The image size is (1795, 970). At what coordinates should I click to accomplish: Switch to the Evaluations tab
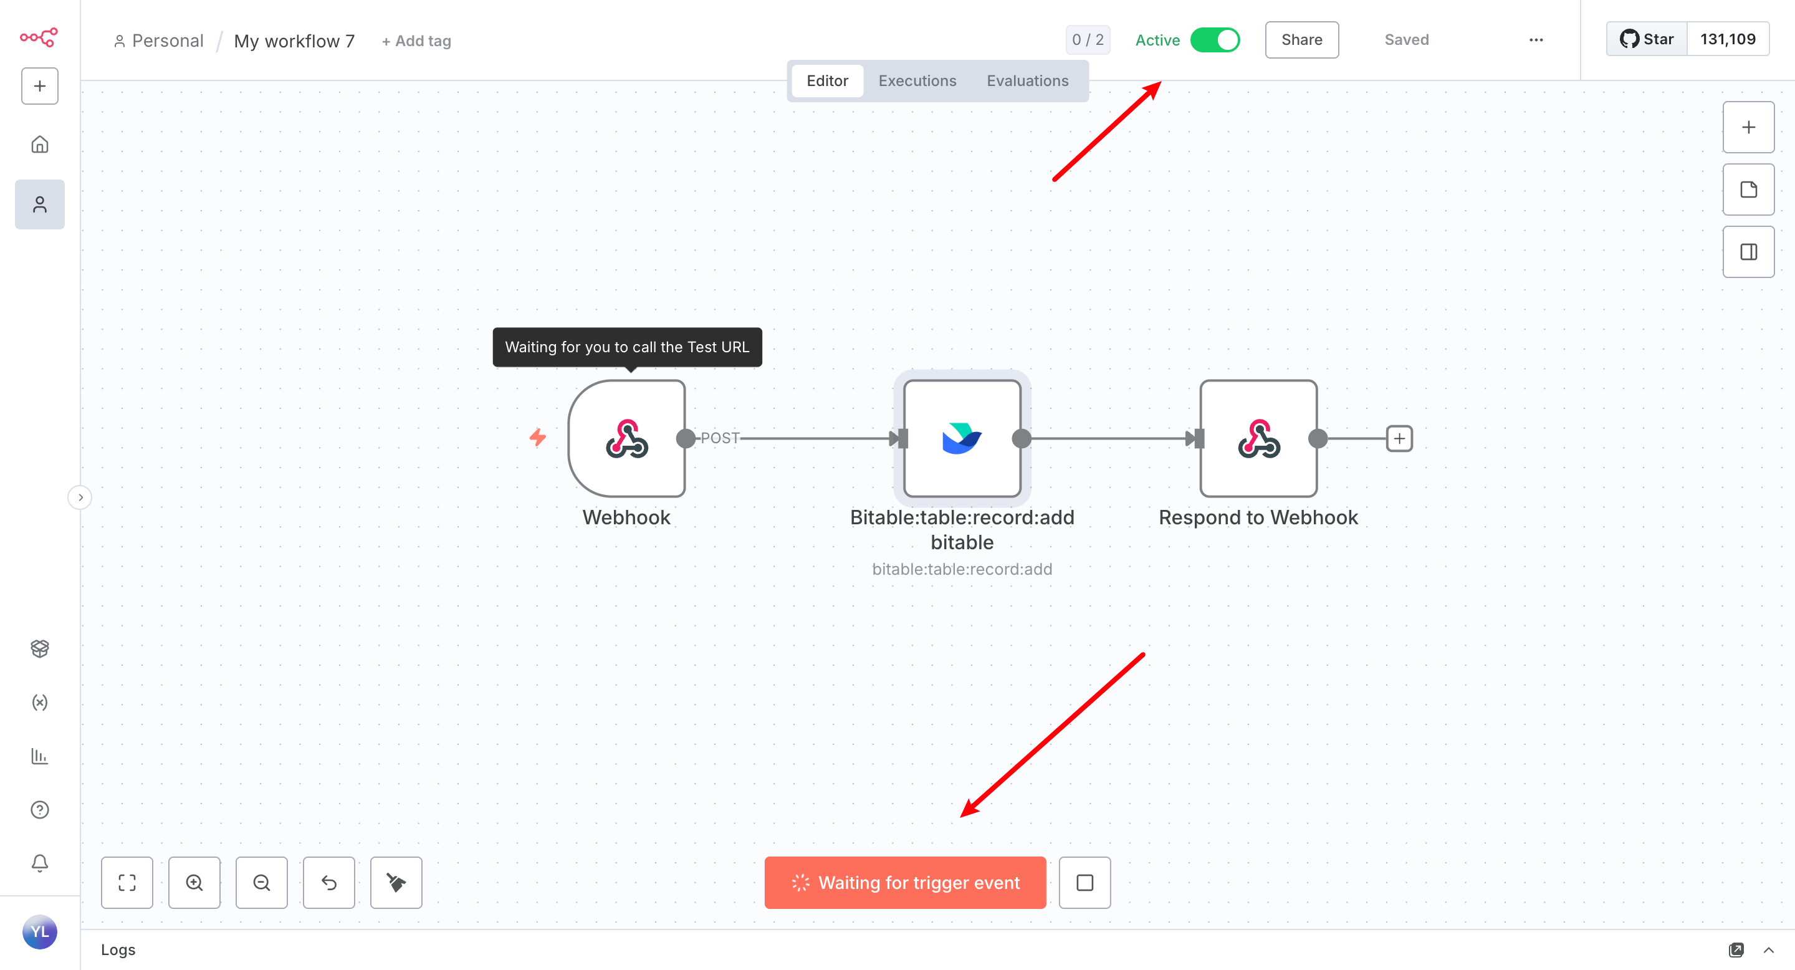coord(1027,81)
